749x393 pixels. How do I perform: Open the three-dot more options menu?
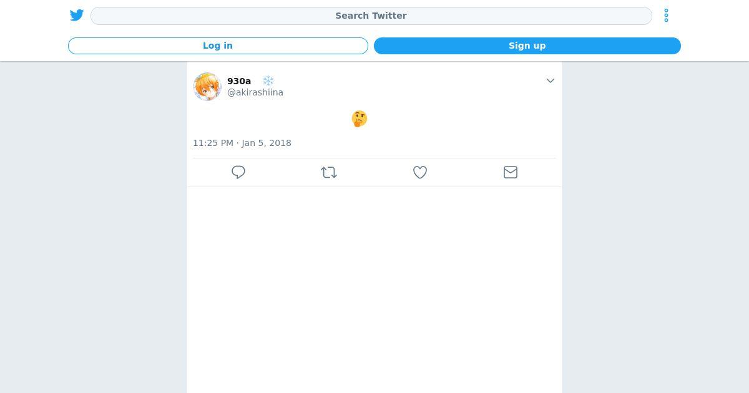pyautogui.click(x=666, y=16)
